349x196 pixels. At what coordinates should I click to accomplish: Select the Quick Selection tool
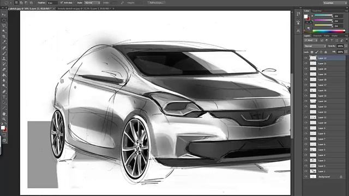point(4,32)
